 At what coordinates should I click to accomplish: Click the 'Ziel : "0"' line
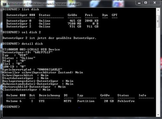(12, 64)
